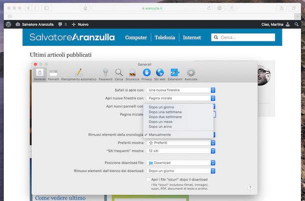Open 'Apri nuove finestre con' dropdown
Screen dimensions: 305x201
coord(181,98)
